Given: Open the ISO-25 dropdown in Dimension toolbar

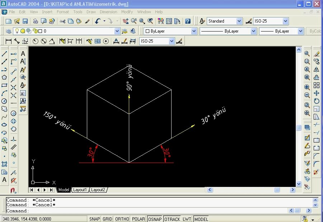Looking at the screenshot, I should 172,41.
